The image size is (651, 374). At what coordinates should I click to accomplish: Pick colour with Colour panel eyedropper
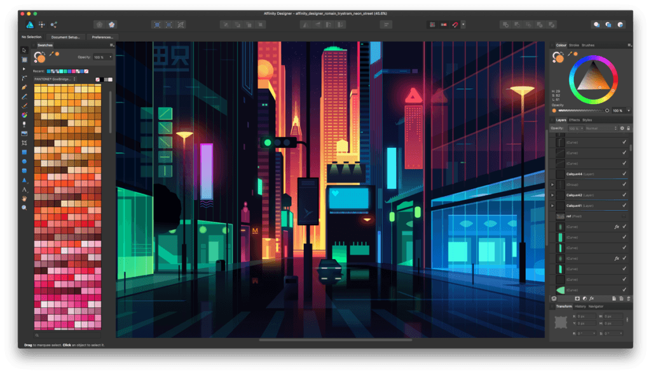pyautogui.click(x=570, y=53)
